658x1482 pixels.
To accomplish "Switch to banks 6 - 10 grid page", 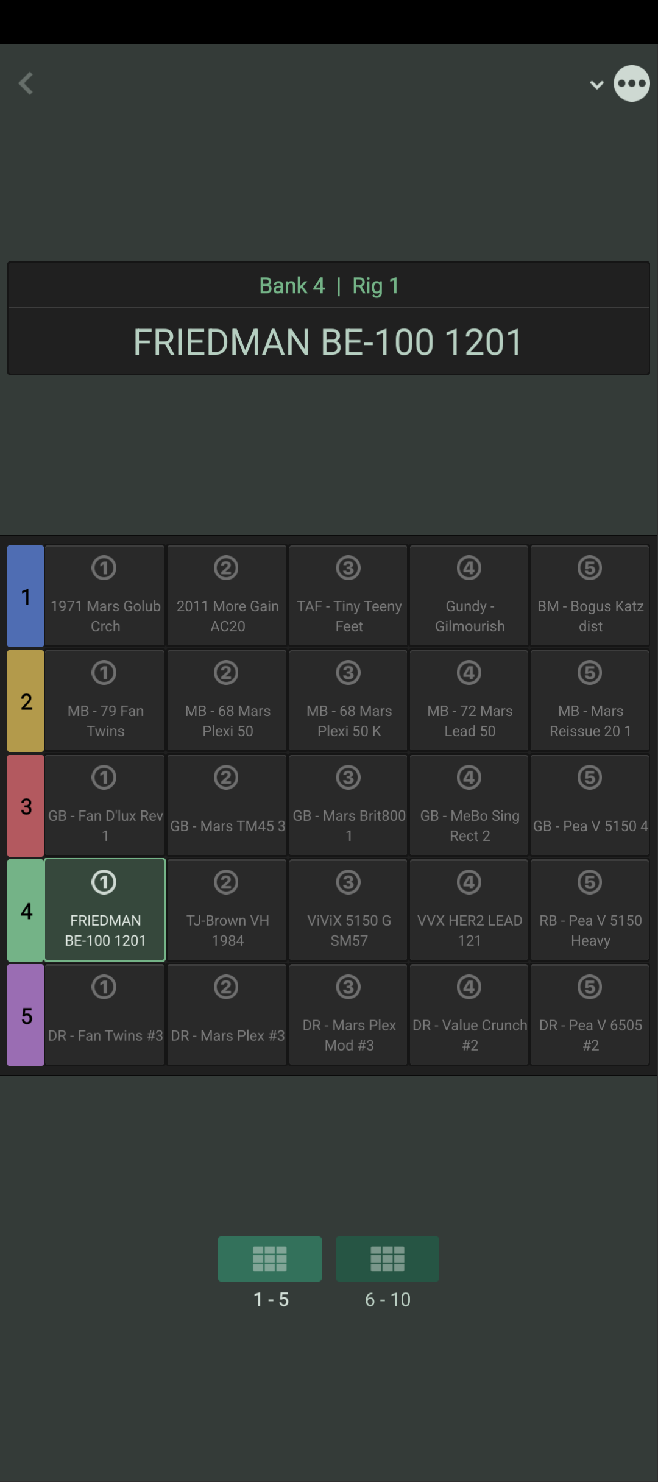I will (x=387, y=1259).
